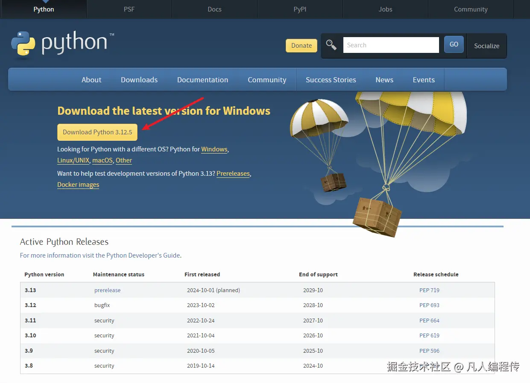The image size is (530, 383).
Task: Click the First released column header
Action: tap(202, 274)
